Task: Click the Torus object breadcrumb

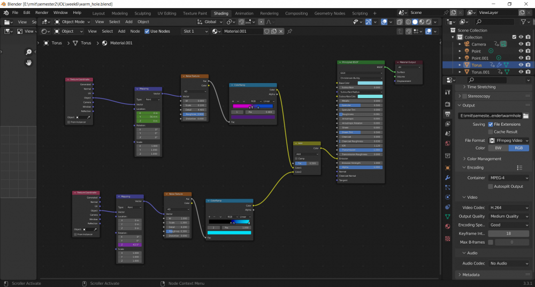Action: pos(53,43)
